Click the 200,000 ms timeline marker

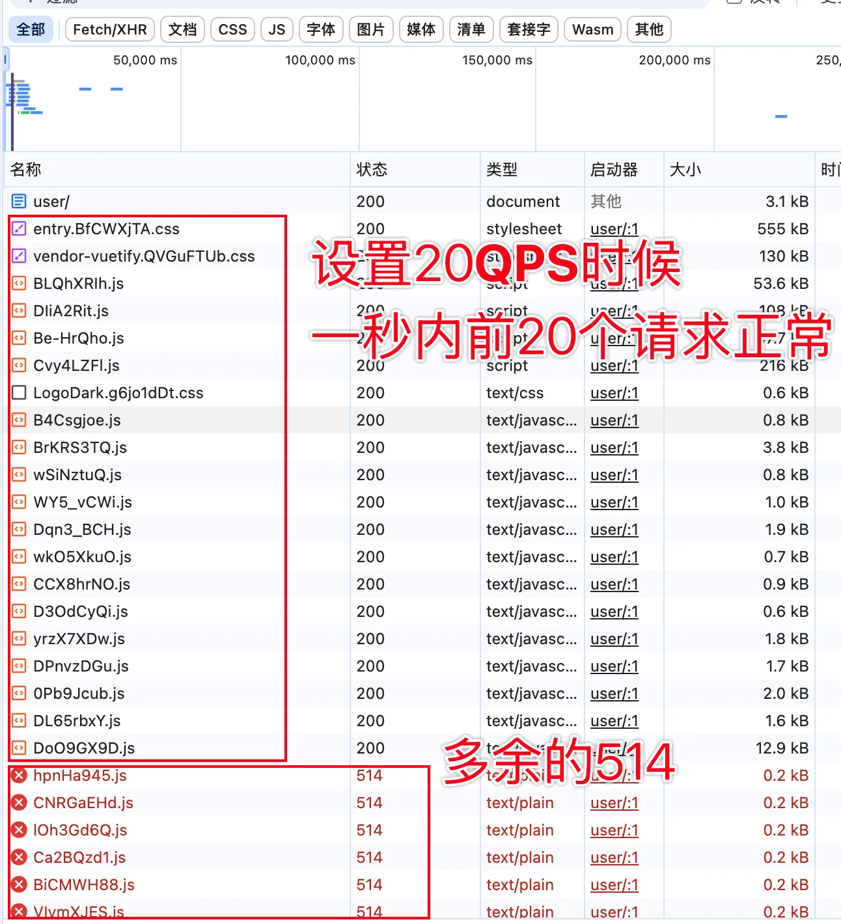pos(674,61)
